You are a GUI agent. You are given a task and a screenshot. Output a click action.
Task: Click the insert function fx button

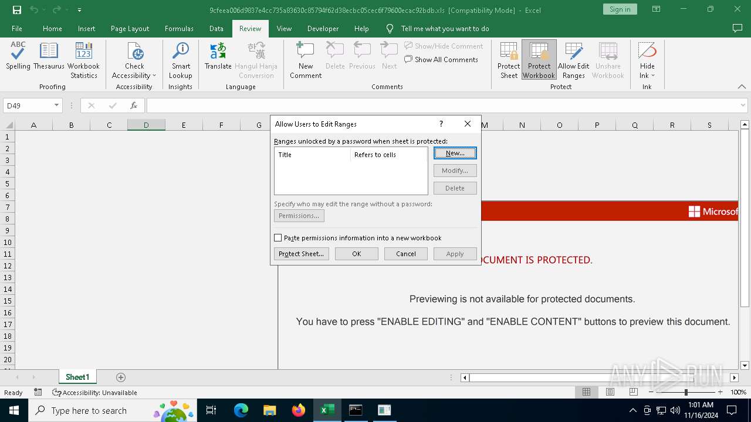[134, 105]
